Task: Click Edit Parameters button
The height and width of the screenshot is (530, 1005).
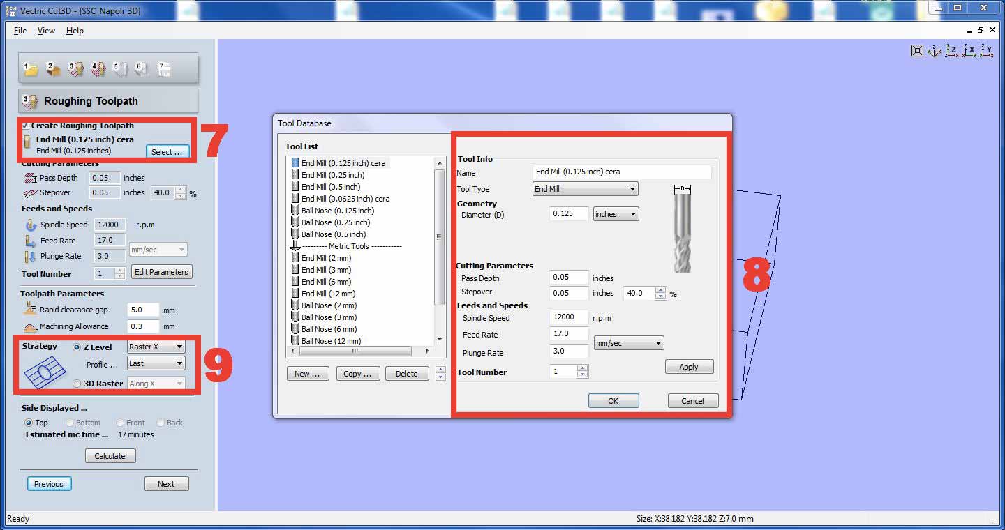Action: 161,272
